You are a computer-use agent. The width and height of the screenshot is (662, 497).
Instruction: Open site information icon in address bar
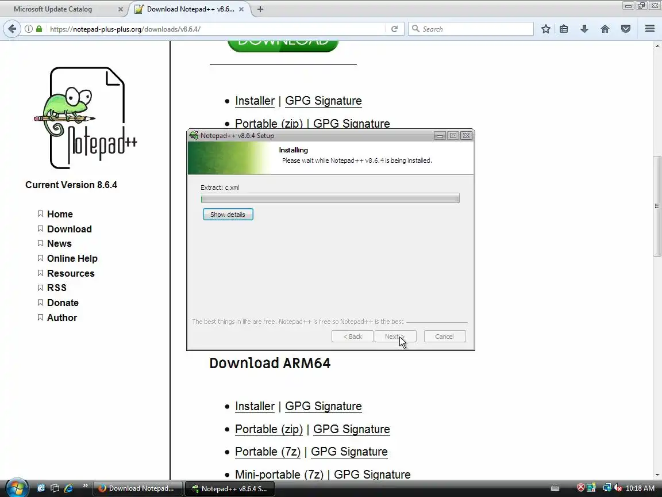28,29
